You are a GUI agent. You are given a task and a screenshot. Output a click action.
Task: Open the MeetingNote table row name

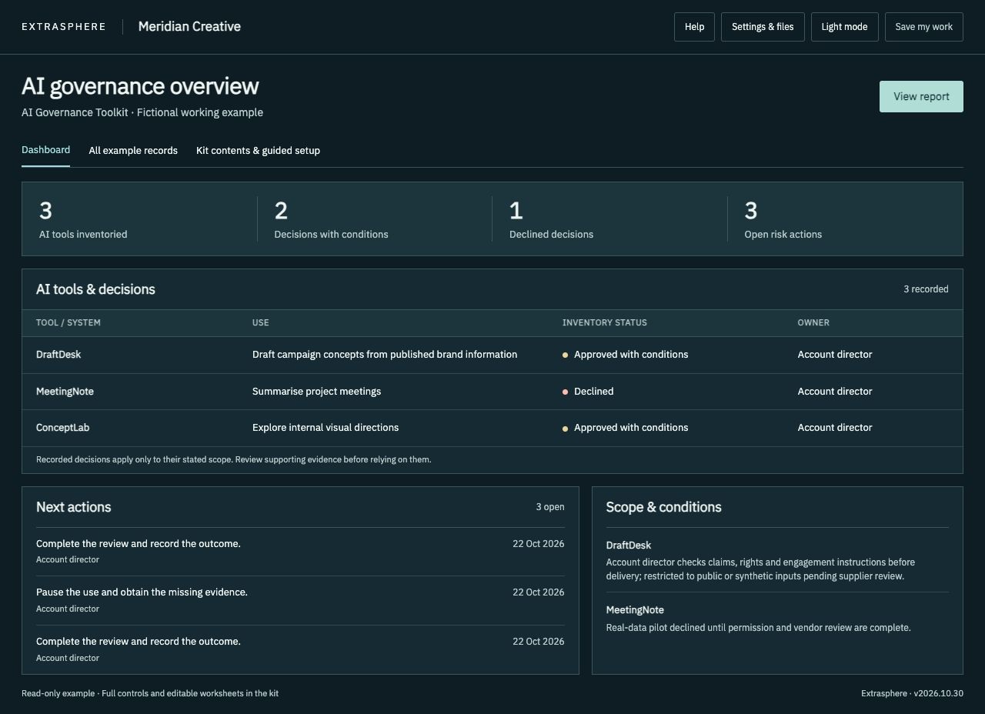tap(65, 392)
